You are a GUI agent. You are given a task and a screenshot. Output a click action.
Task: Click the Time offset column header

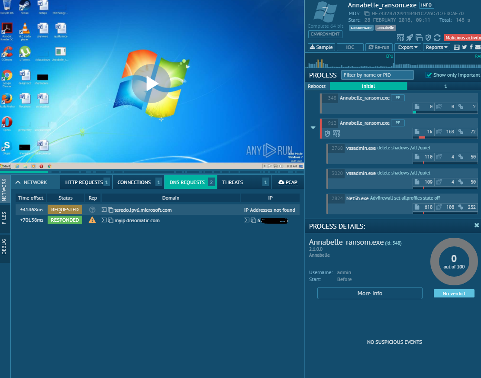pos(31,198)
